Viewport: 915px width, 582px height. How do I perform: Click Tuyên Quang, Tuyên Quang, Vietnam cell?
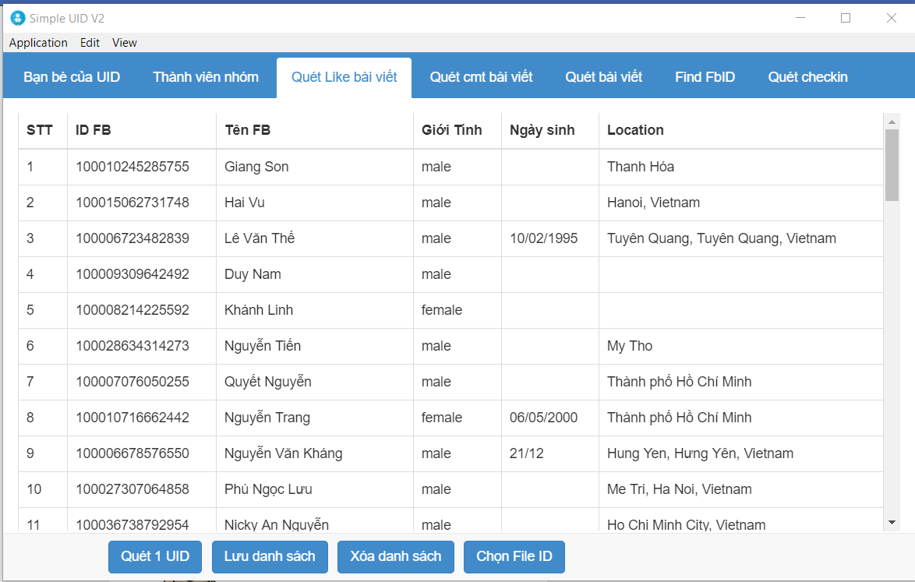click(741, 239)
